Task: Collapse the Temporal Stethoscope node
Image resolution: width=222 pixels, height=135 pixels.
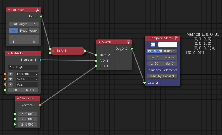Action: point(148,38)
